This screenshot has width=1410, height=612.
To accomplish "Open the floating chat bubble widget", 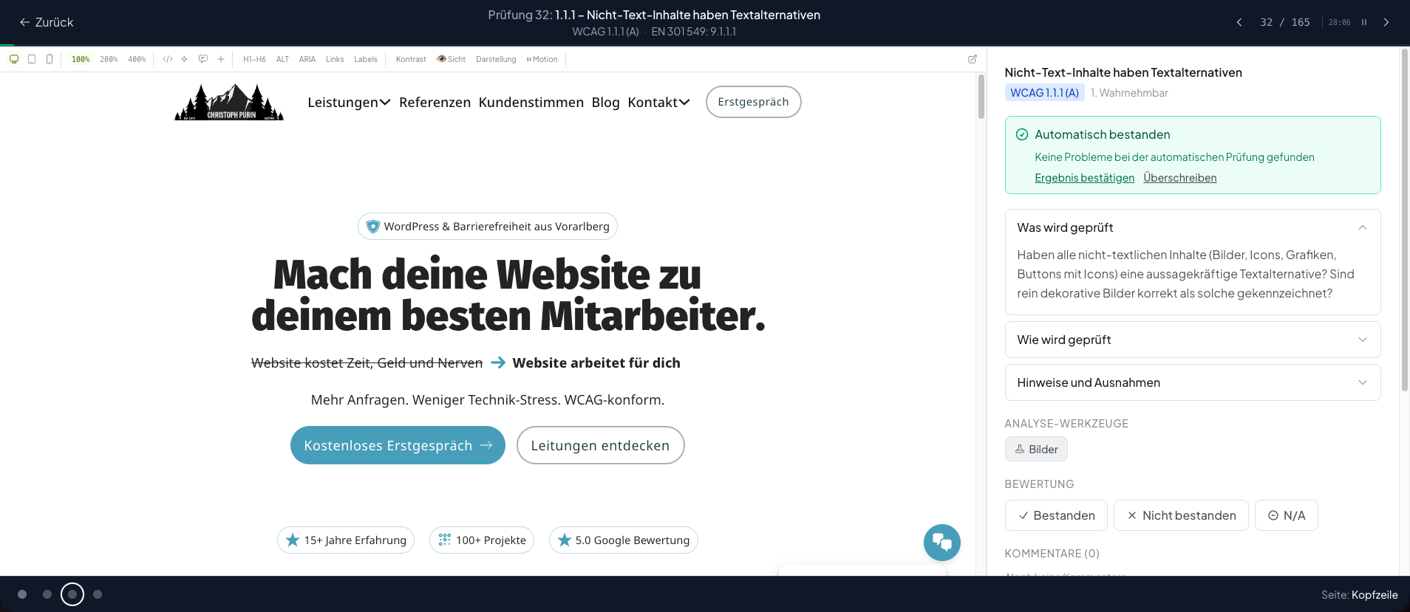I will click(x=942, y=543).
